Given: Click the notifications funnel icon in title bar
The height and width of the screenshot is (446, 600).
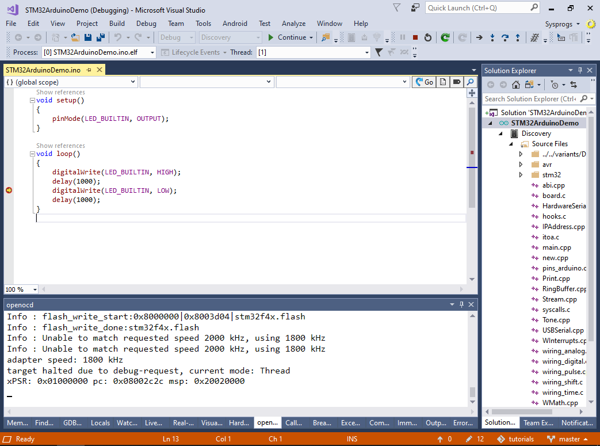Looking at the screenshot, I should (397, 7).
